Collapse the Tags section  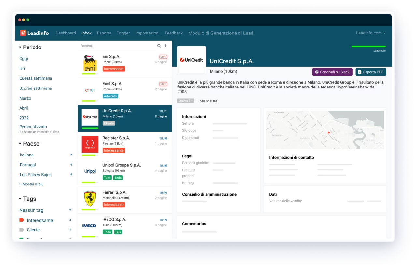click(20, 199)
